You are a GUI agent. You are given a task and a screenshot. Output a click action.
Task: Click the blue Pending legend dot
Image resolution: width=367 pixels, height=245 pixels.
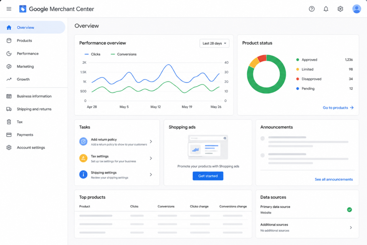click(297, 89)
